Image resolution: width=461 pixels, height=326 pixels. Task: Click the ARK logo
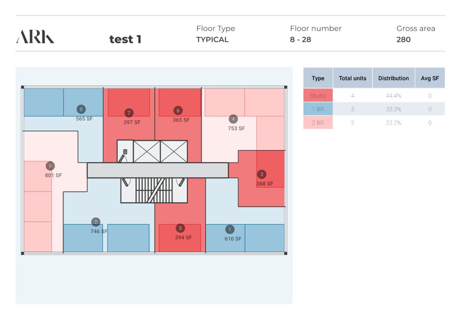point(35,37)
